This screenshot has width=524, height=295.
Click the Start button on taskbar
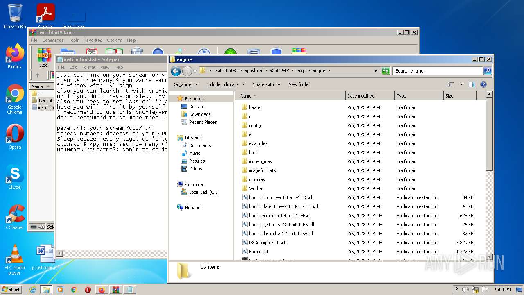11,289
